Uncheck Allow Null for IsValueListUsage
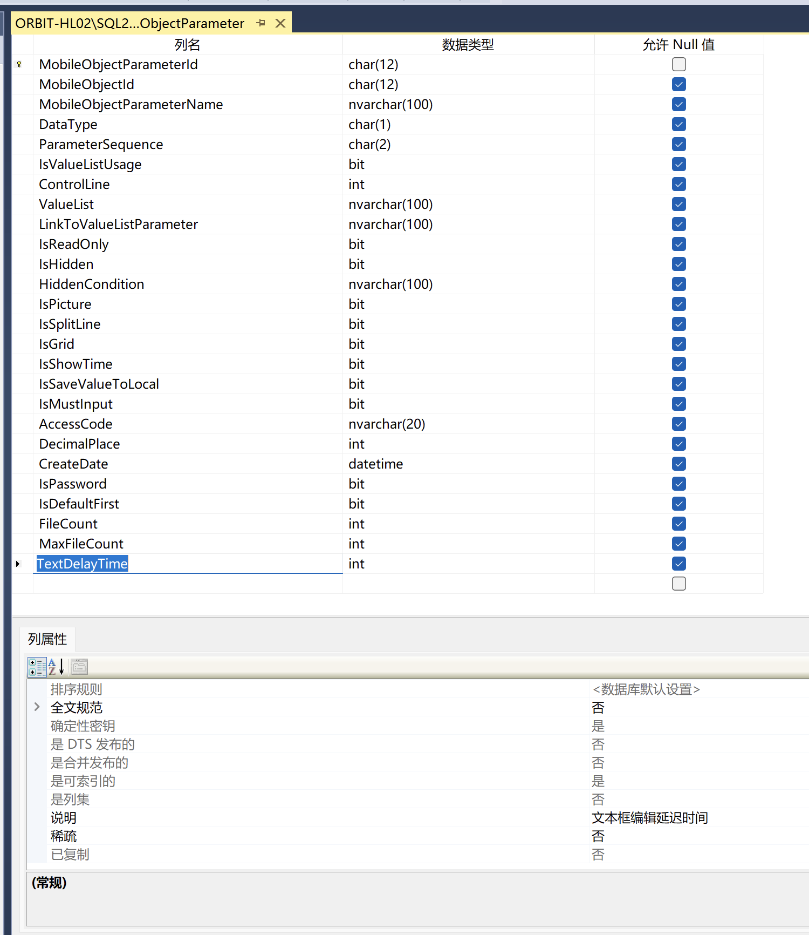Image resolution: width=809 pixels, height=935 pixels. pyautogui.click(x=679, y=164)
